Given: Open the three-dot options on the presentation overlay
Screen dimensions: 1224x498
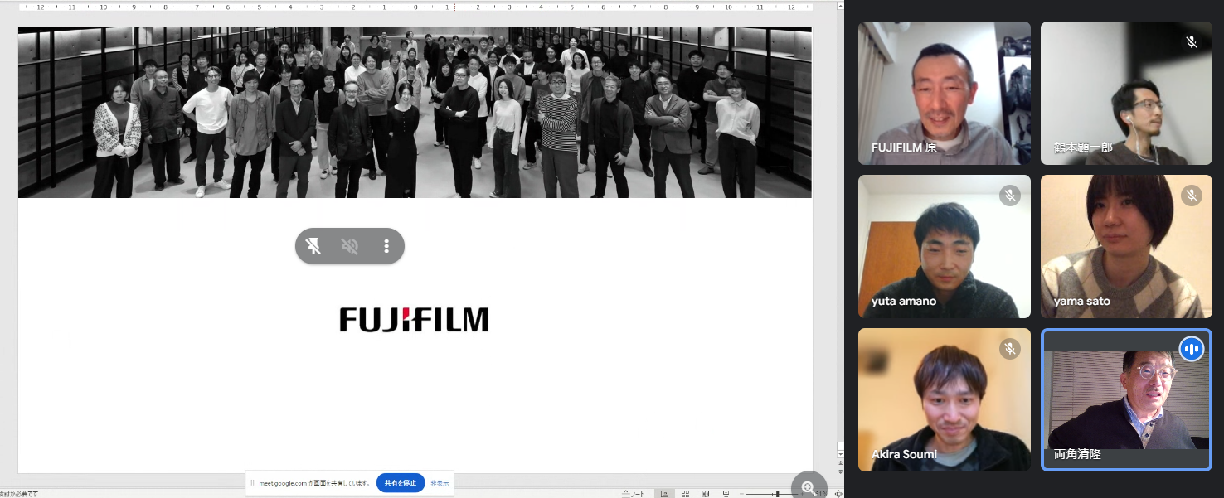Looking at the screenshot, I should coord(386,246).
